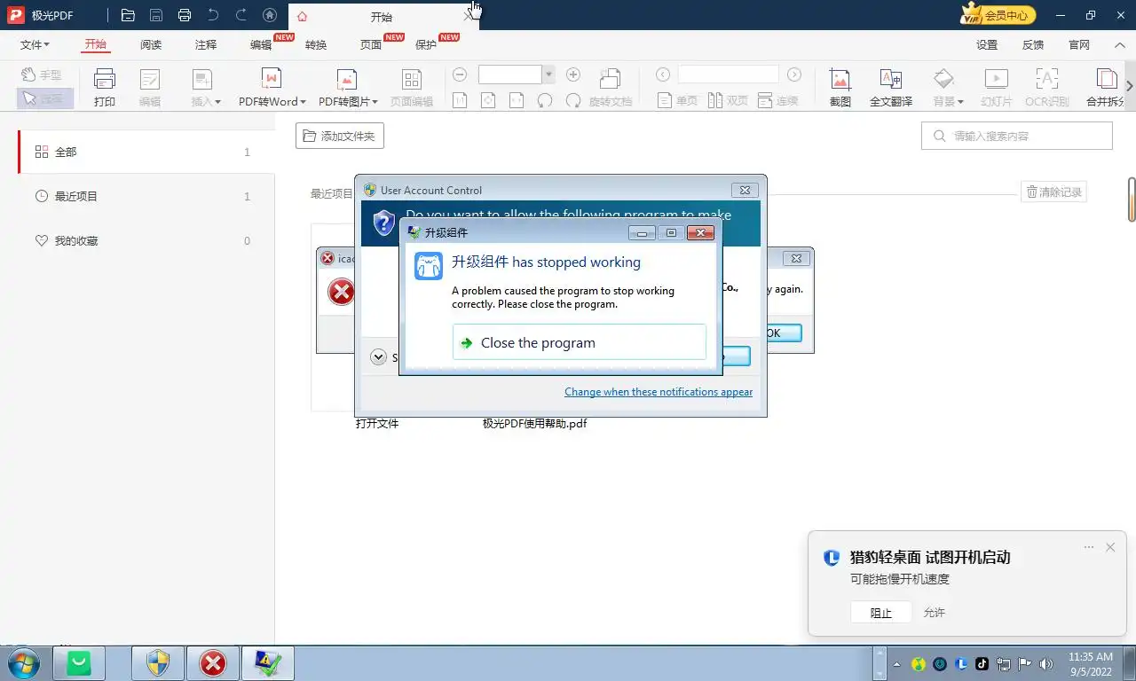Open notification options three dots menu

[x=1089, y=547]
